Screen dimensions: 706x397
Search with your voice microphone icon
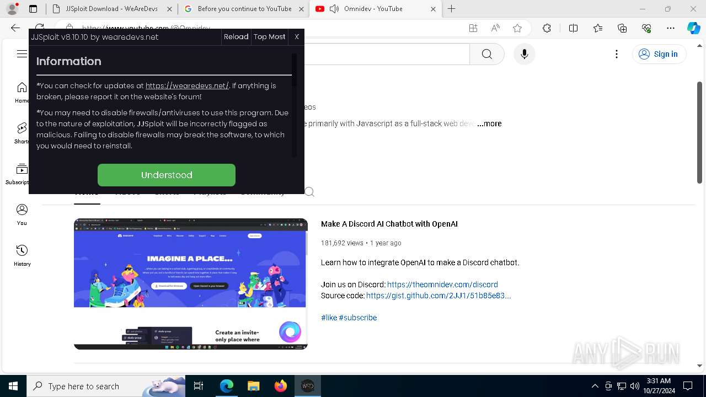pos(525,54)
